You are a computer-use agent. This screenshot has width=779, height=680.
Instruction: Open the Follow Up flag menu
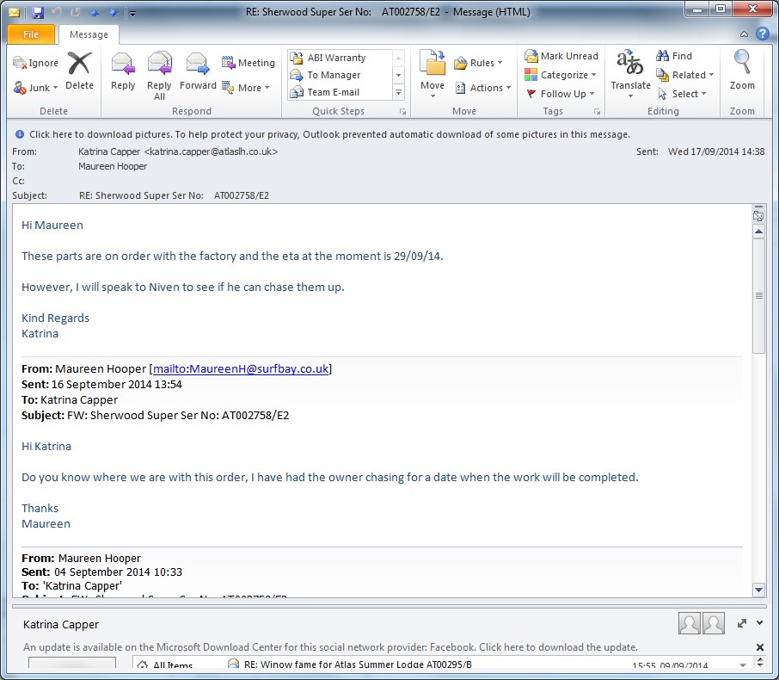coord(561,94)
